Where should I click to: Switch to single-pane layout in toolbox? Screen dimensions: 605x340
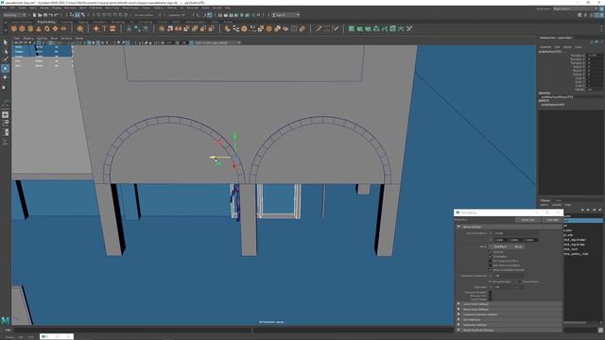(x=5, y=115)
